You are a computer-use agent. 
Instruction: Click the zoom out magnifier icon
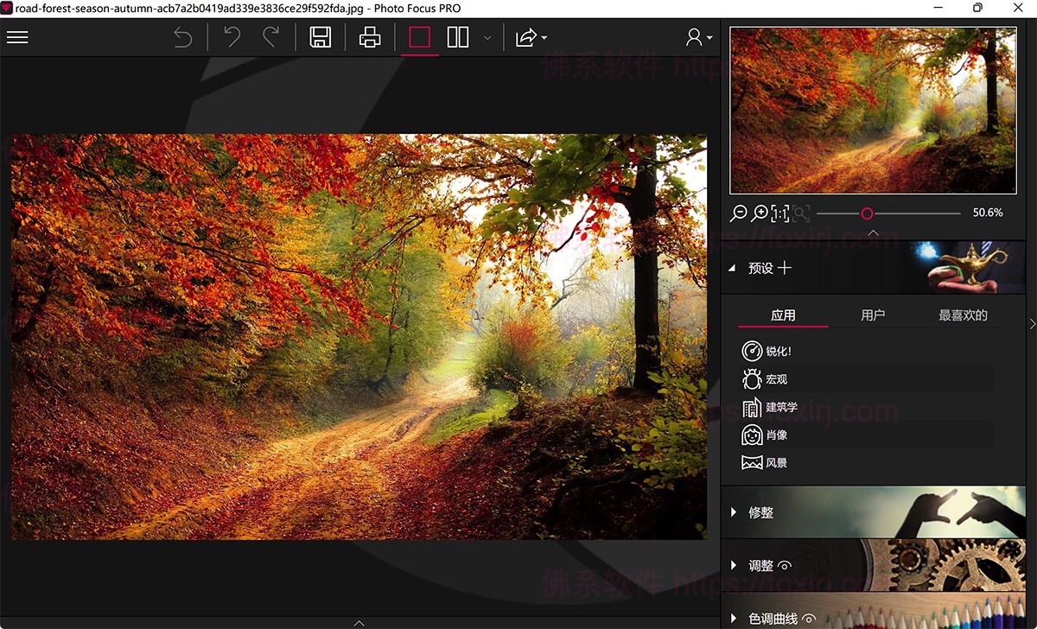click(739, 213)
